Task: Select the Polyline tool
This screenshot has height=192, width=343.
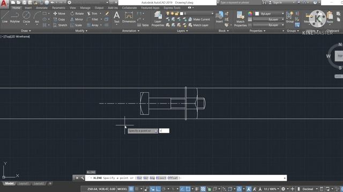Action: pos(14,17)
